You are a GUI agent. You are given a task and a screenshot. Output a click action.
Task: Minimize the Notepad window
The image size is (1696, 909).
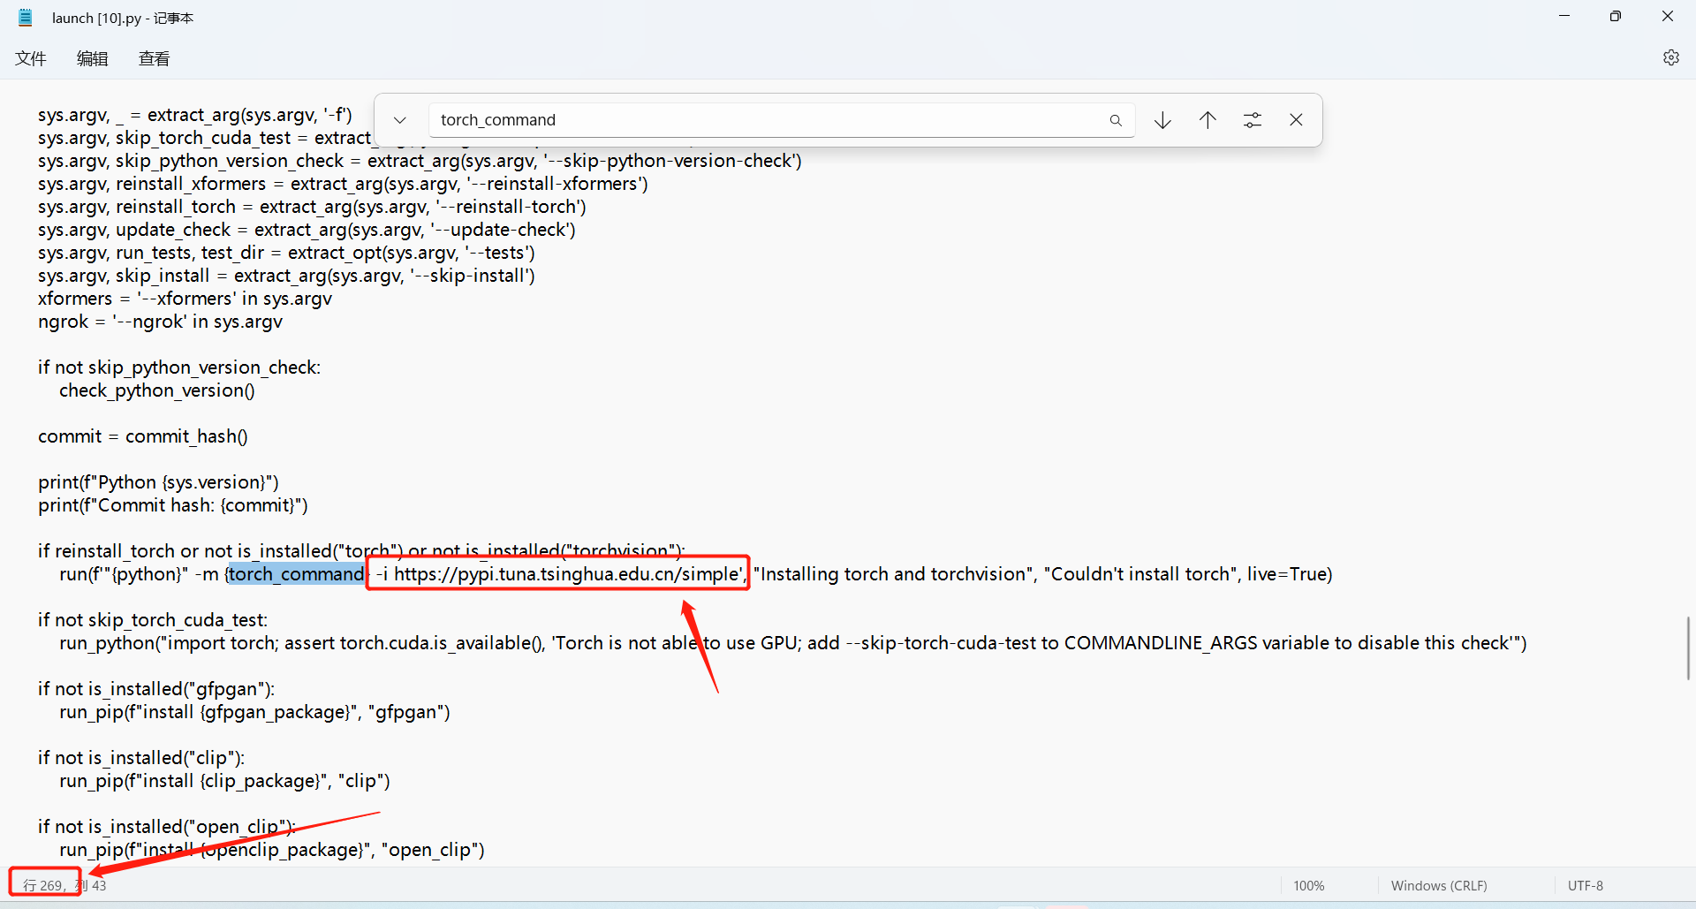tap(1564, 17)
